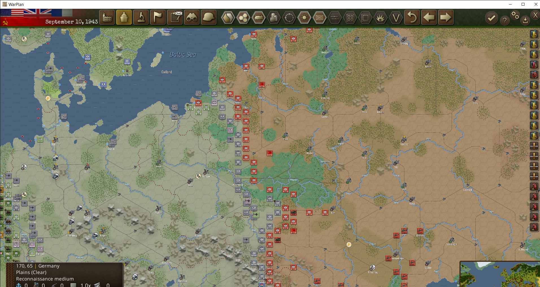The image size is (540, 287).
Task: Open the helmet units list
Action: pyautogui.click(x=209, y=17)
